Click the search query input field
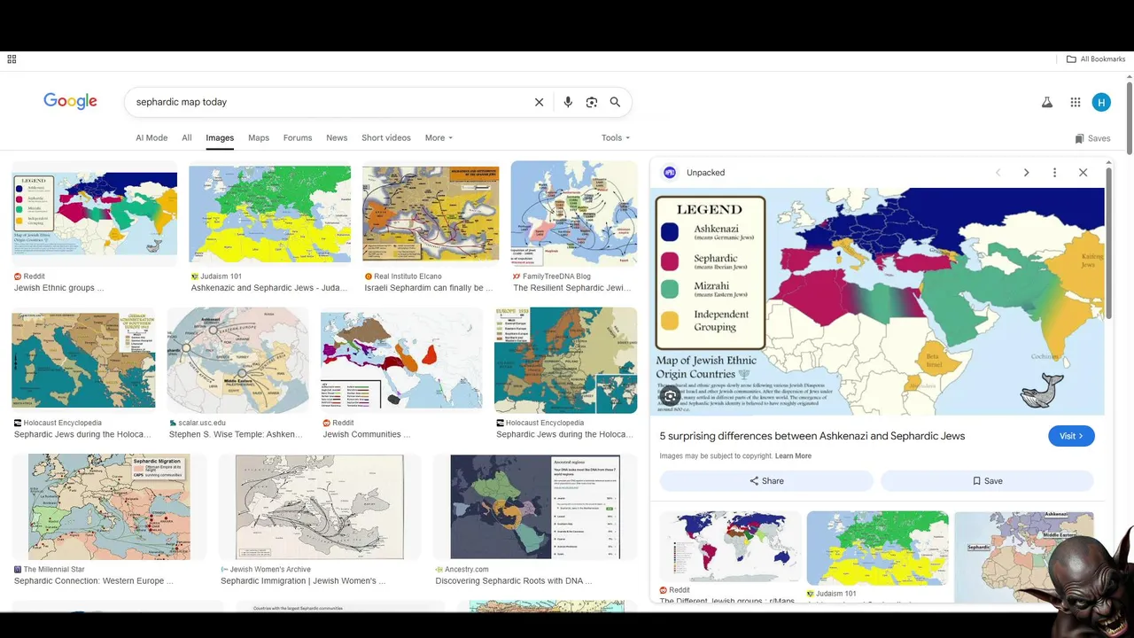The image size is (1134, 638). (x=328, y=102)
